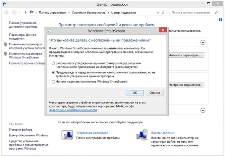Open Просмотр архива сообщений link
The height and width of the screenshot is (157, 225).
[27, 63]
